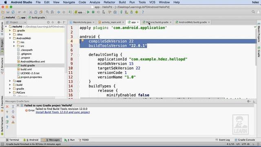Screen dimensions: 261x147
Task: Click Collapse All icon in Messages panel
Action: (x=13, y=111)
